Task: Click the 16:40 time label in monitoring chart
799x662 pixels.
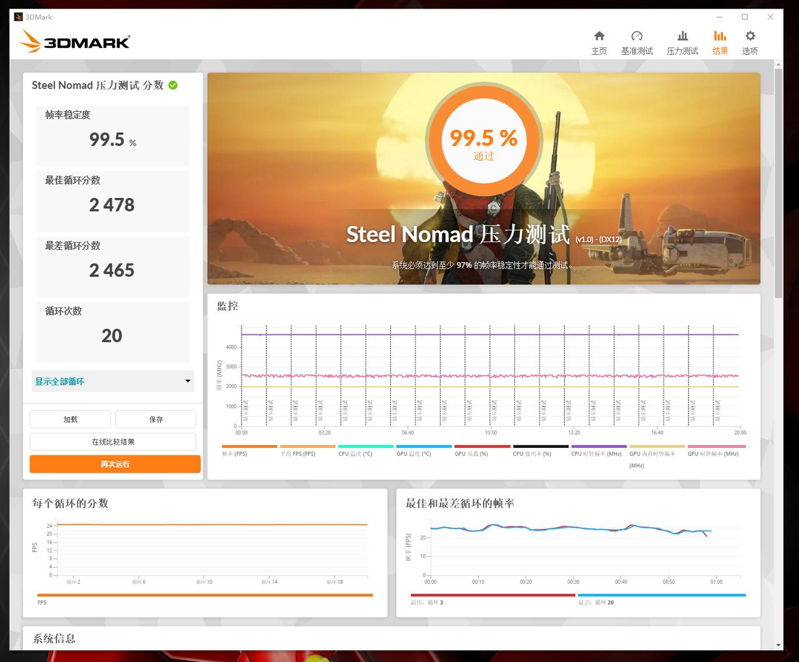Action: click(x=657, y=432)
